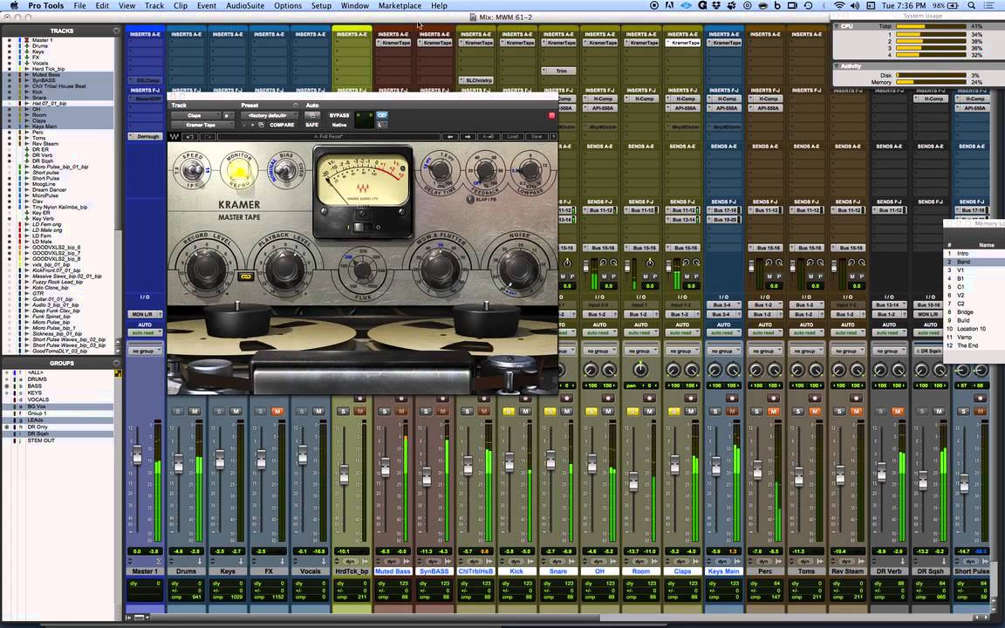Click the Waves logo icon in plugin toolbar

click(x=174, y=136)
